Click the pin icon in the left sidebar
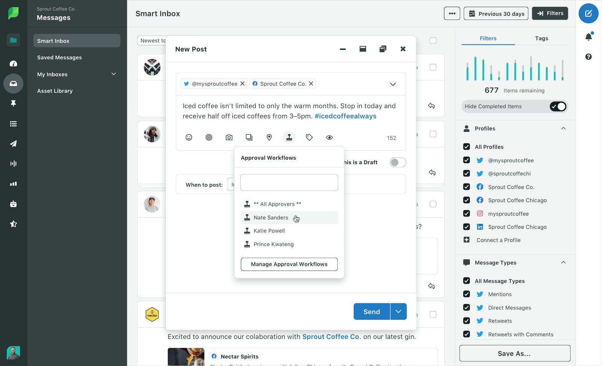The width and height of the screenshot is (602, 366). [13, 103]
